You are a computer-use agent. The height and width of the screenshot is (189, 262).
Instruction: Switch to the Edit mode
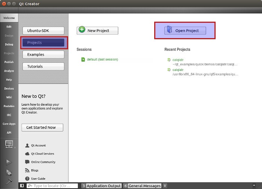tap(9, 27)
